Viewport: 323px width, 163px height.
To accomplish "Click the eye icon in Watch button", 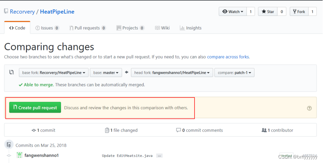I will point(225,11).
